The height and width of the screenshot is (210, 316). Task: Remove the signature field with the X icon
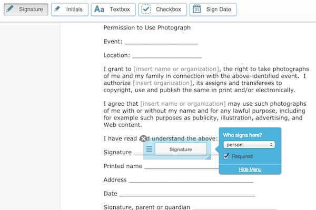143,138
